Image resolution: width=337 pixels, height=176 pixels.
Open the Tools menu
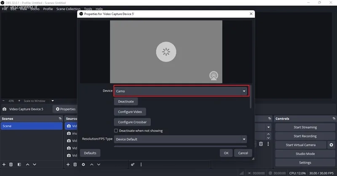click(x=88, y=9)
